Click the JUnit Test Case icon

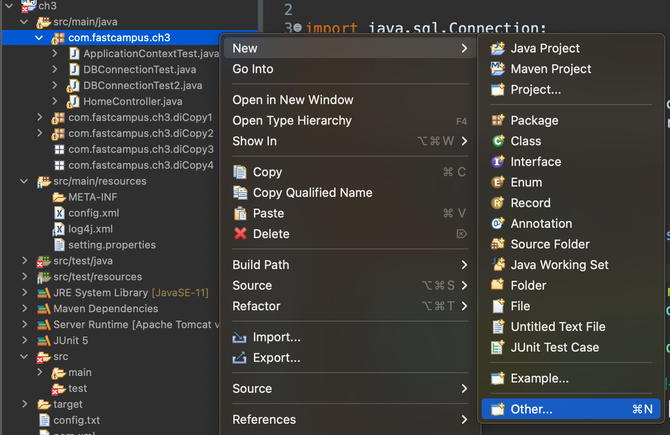(498, 347)
